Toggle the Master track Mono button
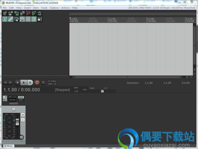Viewport: 198px width, 149px height. (21, 98)
